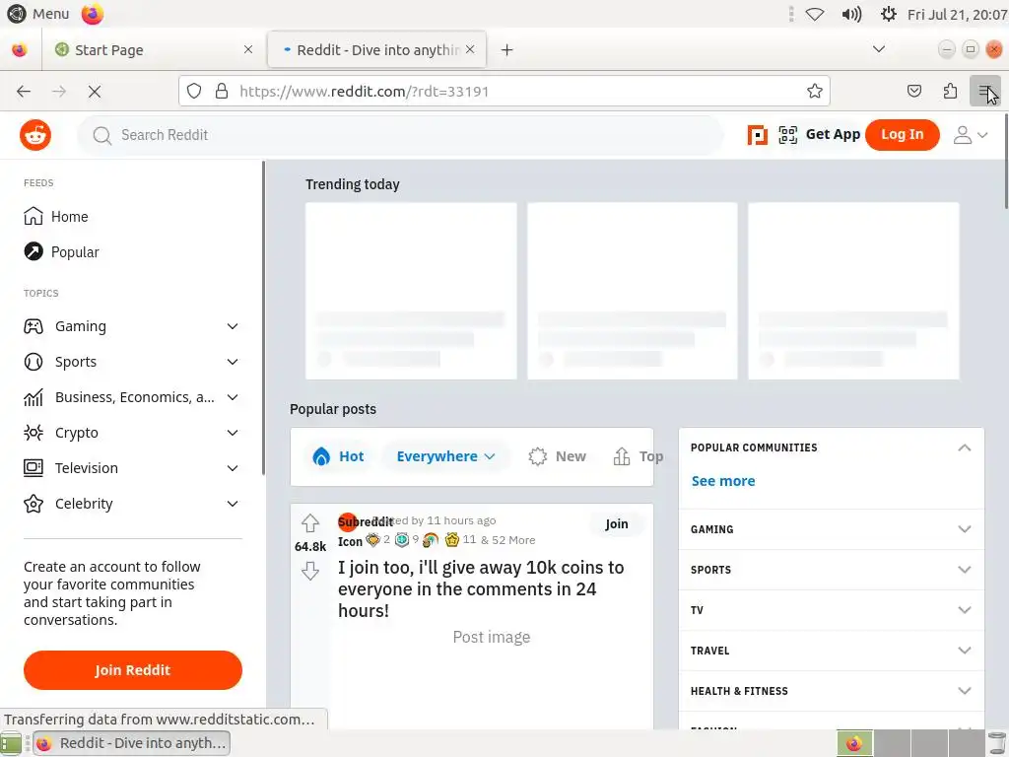Image resolution: width=1009 pixels, height=757 pixels.
Task: Expand the GAMING communities category
Action: tap(832, 529)
